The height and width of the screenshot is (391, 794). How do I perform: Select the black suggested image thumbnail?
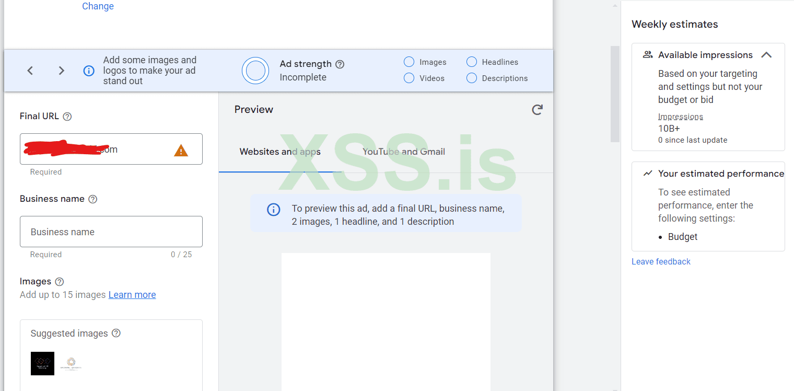click(42, 363)
